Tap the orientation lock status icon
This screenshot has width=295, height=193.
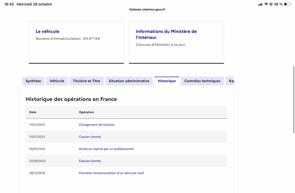click(271, 4)
